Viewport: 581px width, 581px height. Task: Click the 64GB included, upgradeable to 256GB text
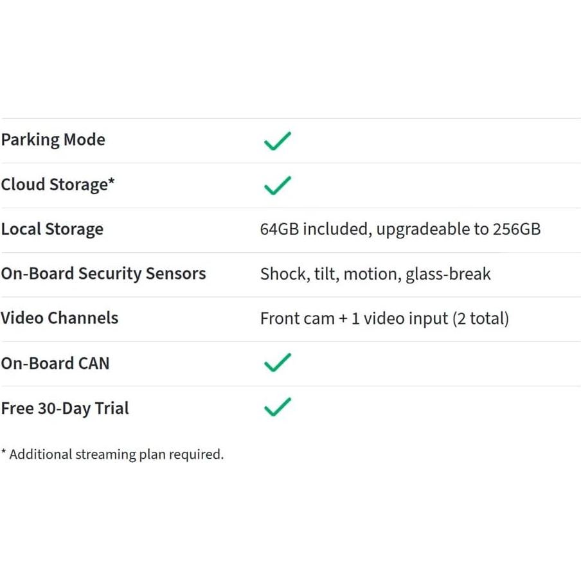coord(400,229)
